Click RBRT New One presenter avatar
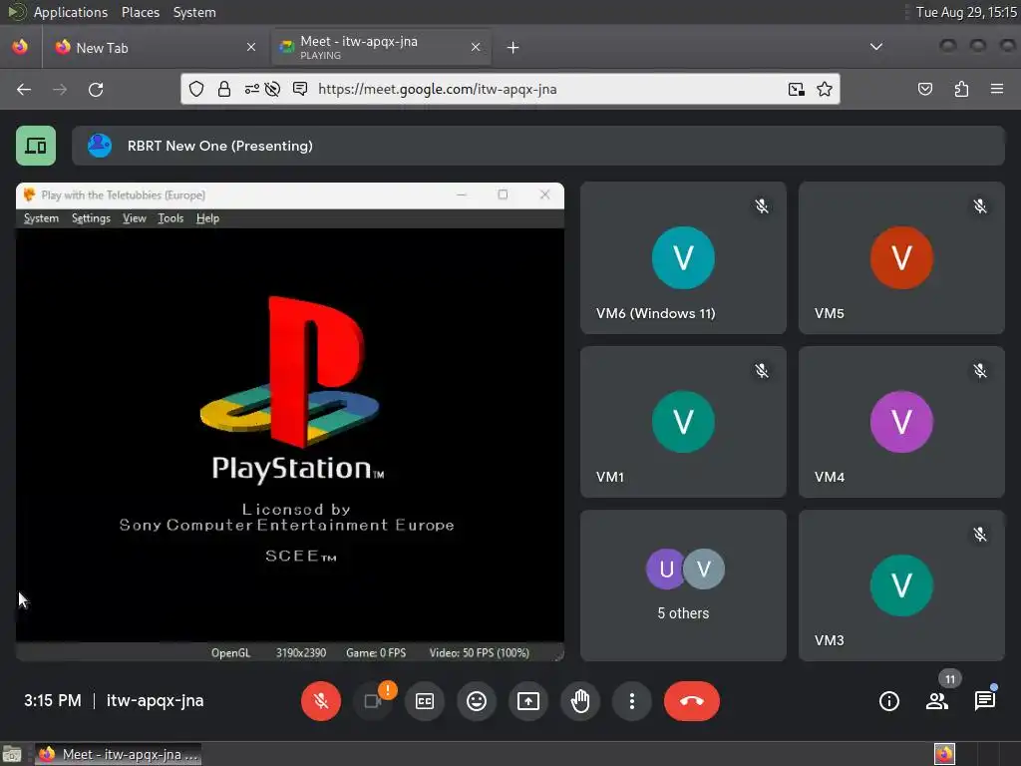 [x=100, y=146]
